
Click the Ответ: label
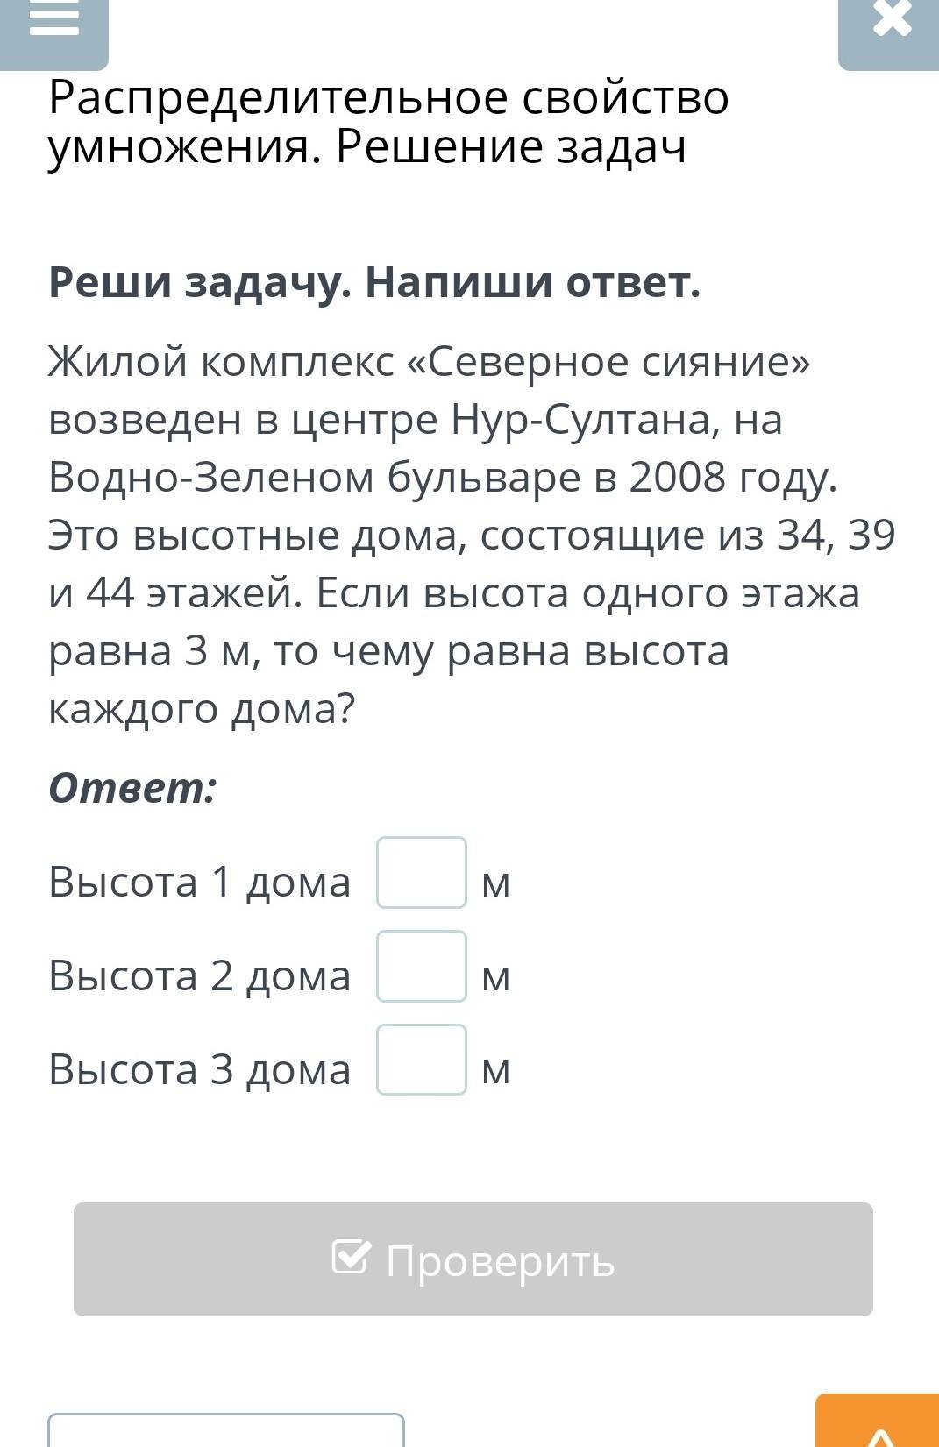pos(132,787)
